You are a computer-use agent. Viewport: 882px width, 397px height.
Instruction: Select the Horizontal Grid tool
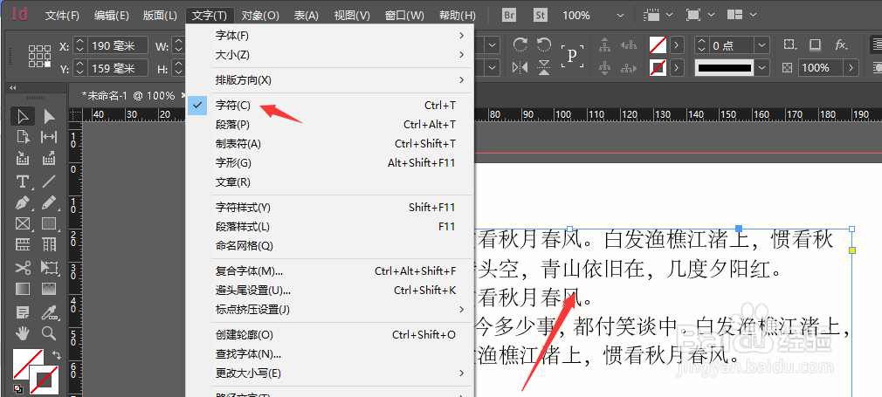(23, 245)
